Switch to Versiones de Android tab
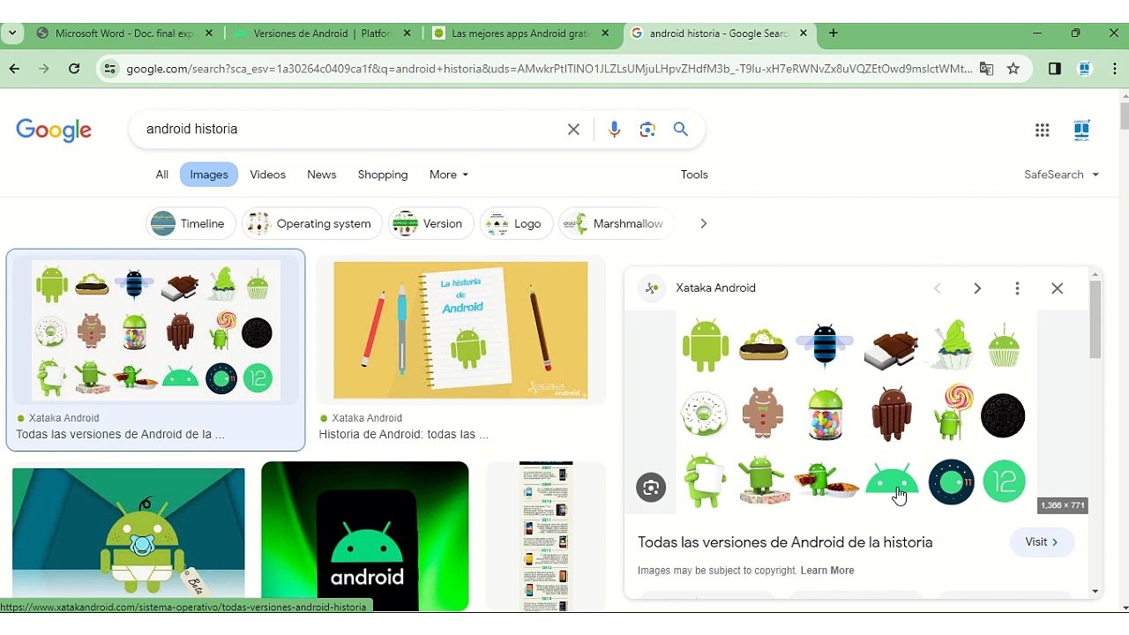This screenshot has width=1129, height=635. [x=322, y=34]
